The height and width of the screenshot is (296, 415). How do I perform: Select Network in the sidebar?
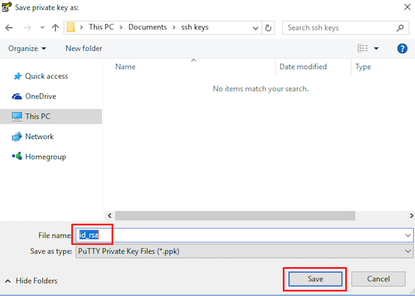pyautogui.click(x=39, y=137)
